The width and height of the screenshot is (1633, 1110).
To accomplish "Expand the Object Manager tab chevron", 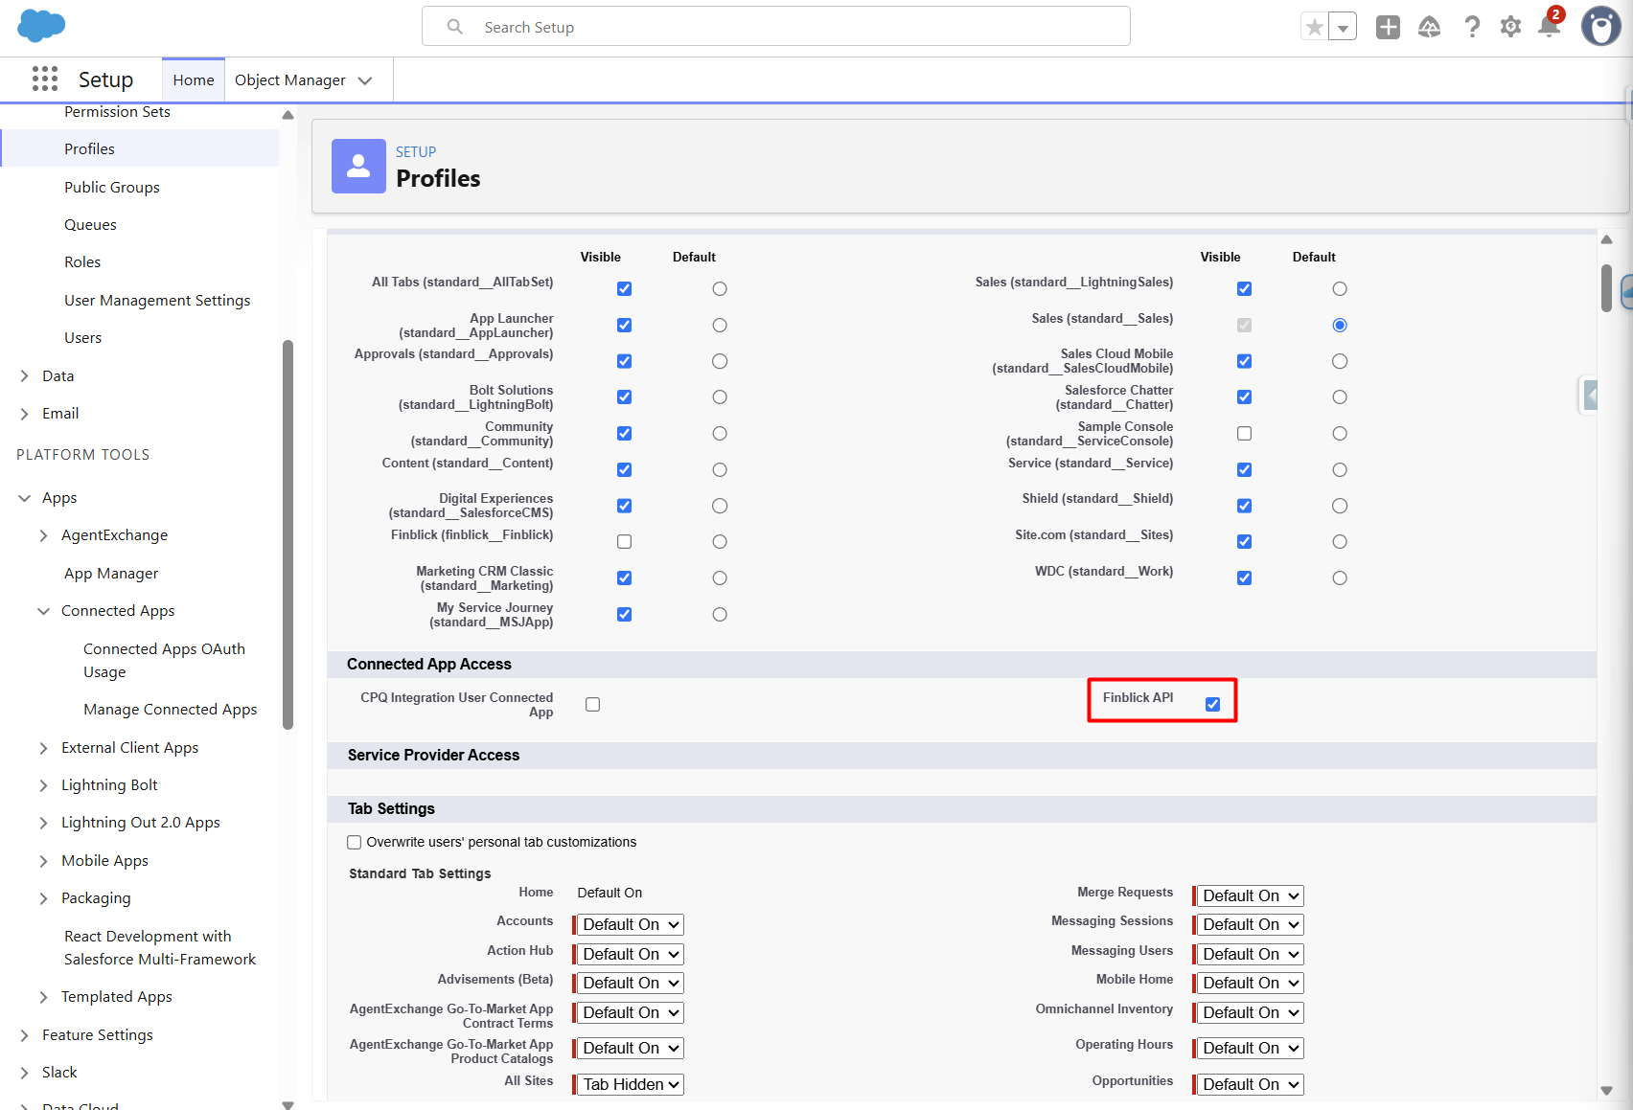I will [365, 80].
